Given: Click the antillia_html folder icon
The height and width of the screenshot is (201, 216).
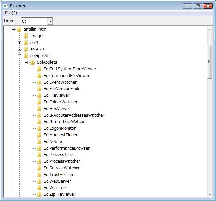Looking at the screenshot, I should [19, 29].
